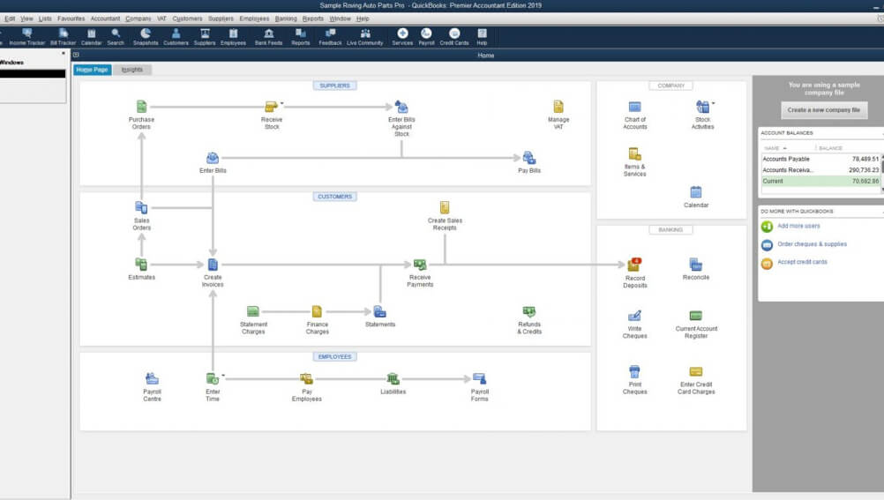The image size is (884, 500).
Task: Open the Chart of Accounts icon
Action: (634, 108)
